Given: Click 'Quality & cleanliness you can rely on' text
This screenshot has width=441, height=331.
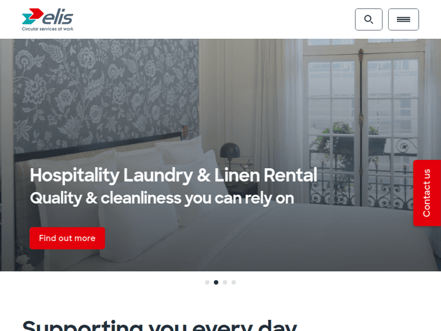Looking at the screenshot, I should point(162,198).
